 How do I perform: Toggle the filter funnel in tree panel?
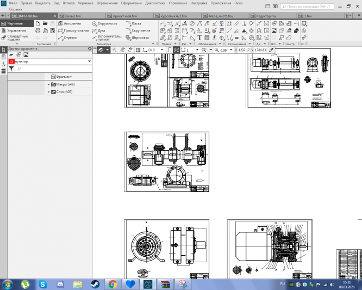[11, 69]
